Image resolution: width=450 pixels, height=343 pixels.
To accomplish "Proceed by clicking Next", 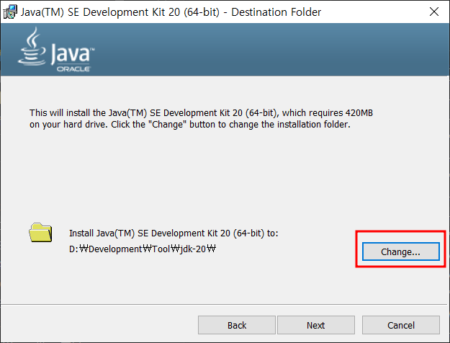I will click(315, 325).
